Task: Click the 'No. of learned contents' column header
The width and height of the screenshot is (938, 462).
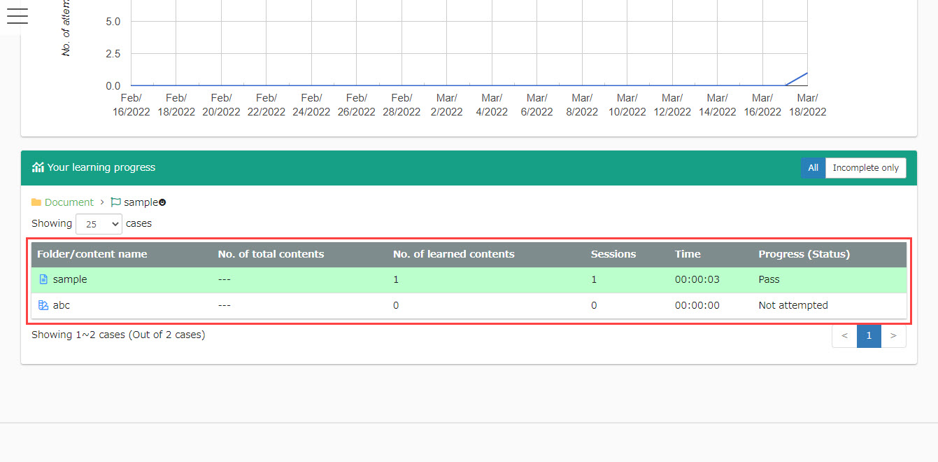Action: pyautogui.click(x=453, y=254)
